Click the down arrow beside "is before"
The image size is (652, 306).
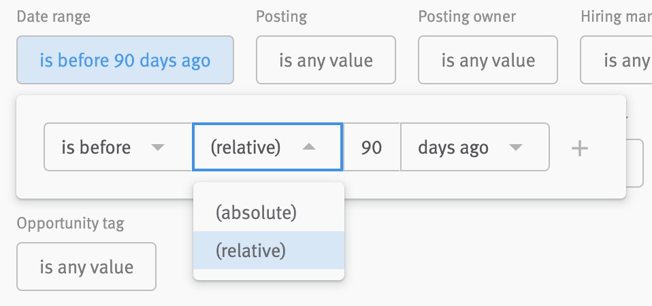(x=158, y=148)
